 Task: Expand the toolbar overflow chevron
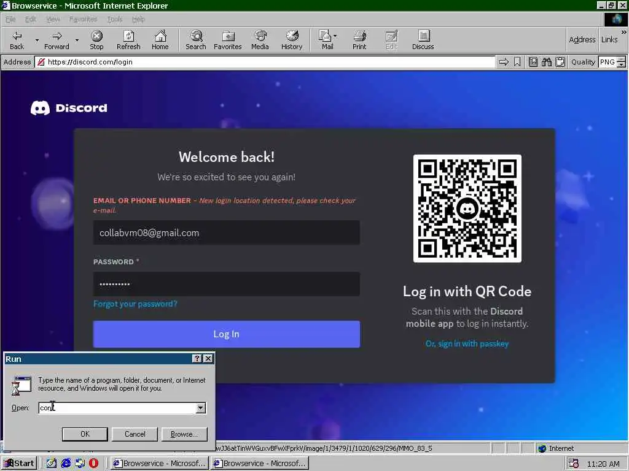(x=624, y=32)
